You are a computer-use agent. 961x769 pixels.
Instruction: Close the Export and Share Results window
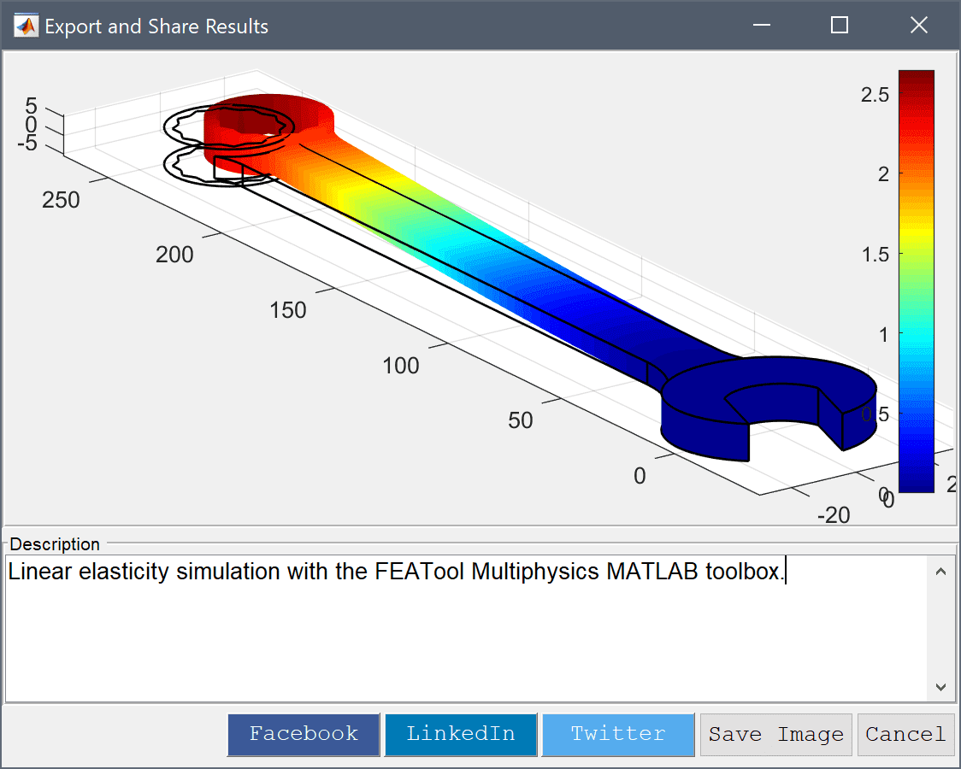coord(919,25)
